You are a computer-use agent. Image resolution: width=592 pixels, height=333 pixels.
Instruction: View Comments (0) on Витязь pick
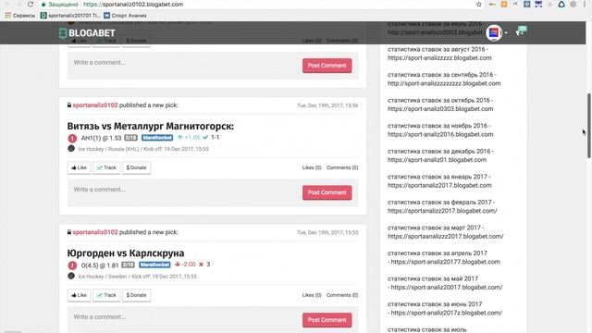(x=342, y=167)
